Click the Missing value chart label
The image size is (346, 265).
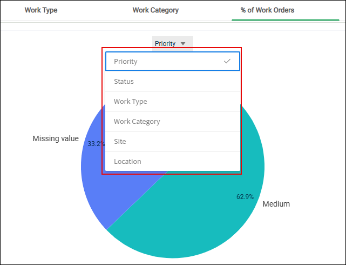56,138
